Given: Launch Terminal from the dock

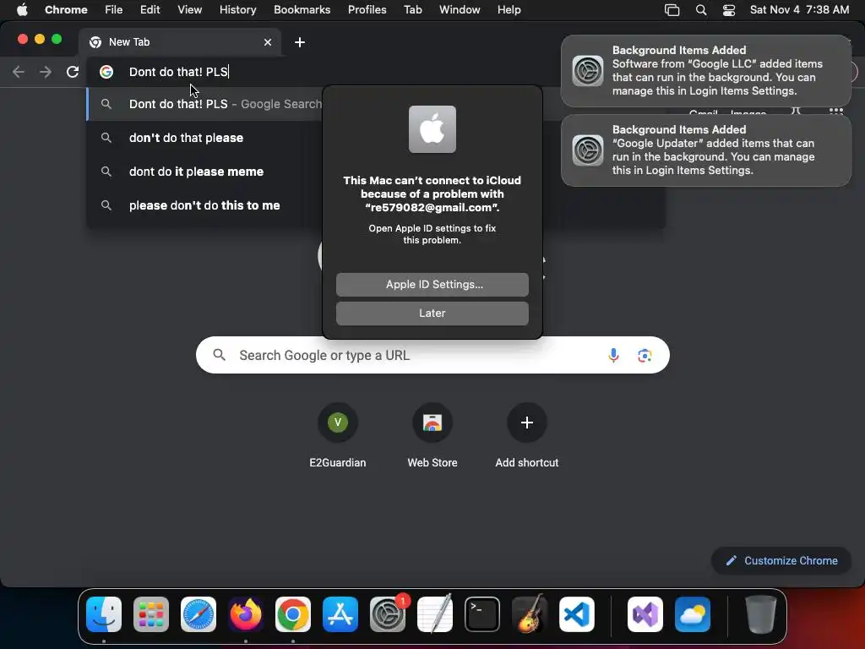Looking at the screenshot, I should click(482, 614).
